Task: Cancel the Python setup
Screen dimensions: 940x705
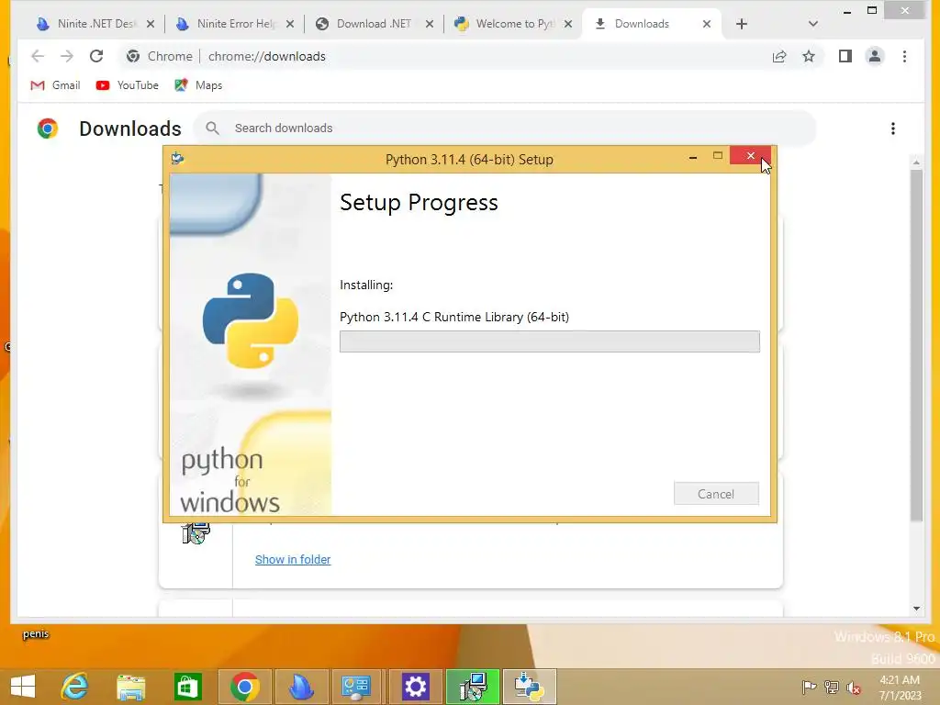Action: tap(716, 494)
